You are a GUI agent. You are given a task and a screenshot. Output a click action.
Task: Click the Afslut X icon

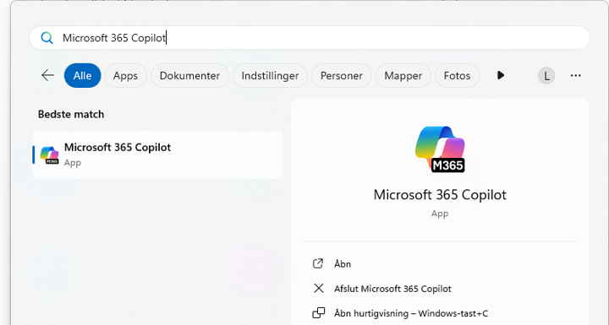[x=319, y=288]
